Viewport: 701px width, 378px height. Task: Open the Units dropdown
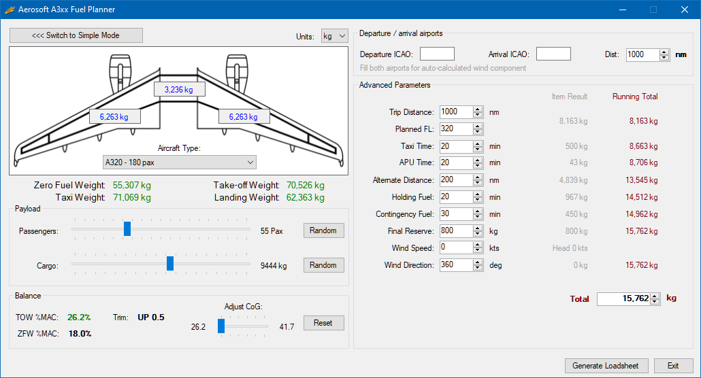point(334,36)
